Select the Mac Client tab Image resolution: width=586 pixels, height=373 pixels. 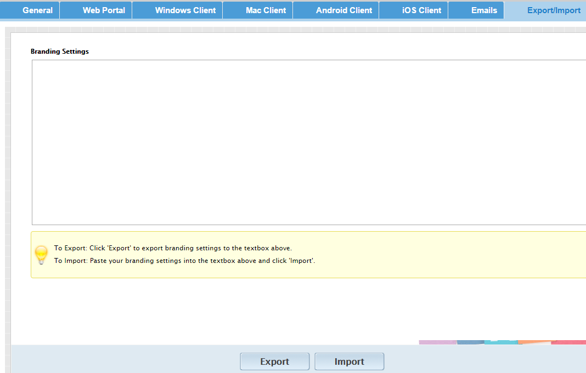(x=258, y=10)
